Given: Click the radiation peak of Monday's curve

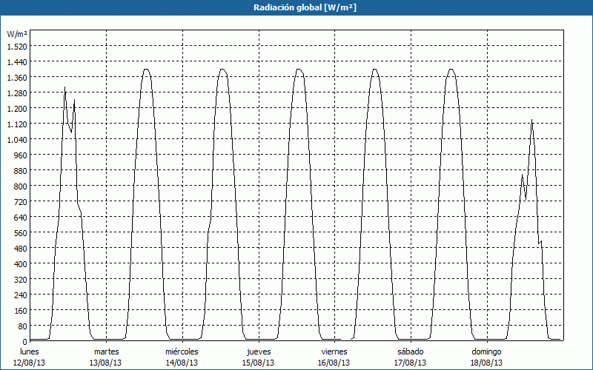Looking at the screenshot, I should [x=64, y=88].
